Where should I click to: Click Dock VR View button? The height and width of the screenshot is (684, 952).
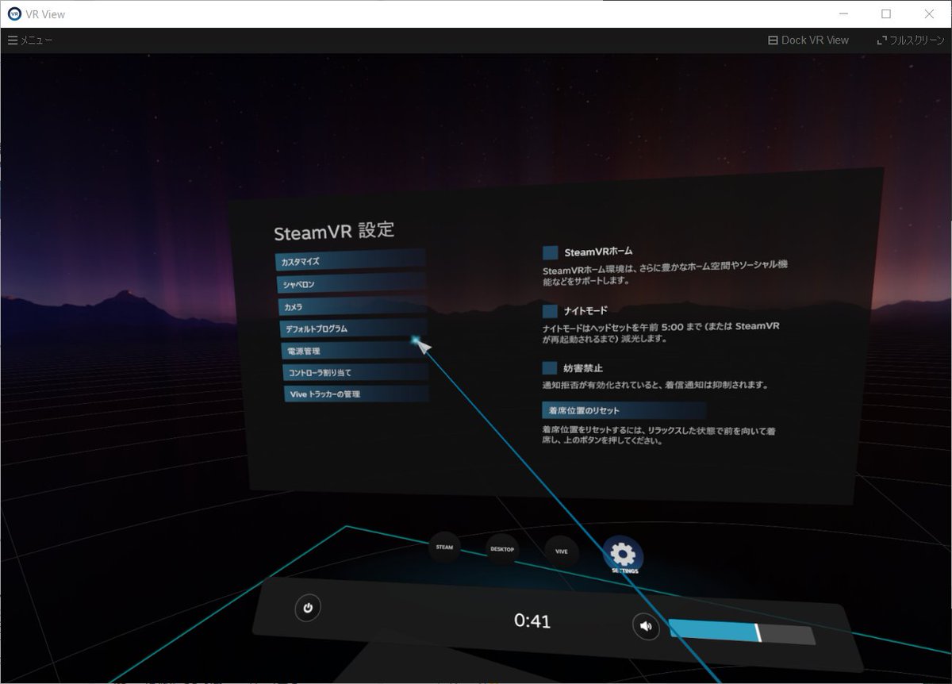click(x=808, y=40)
